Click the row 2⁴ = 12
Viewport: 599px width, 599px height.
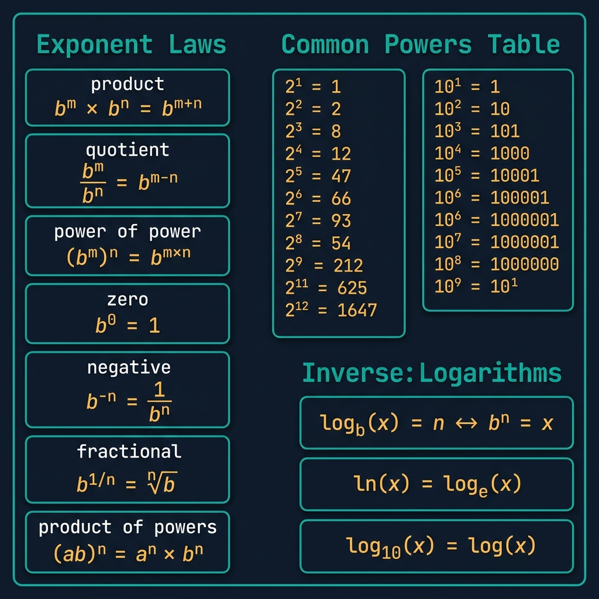coord(318,154)
